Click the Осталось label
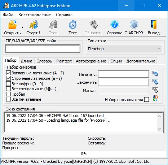 coord(97,143)
